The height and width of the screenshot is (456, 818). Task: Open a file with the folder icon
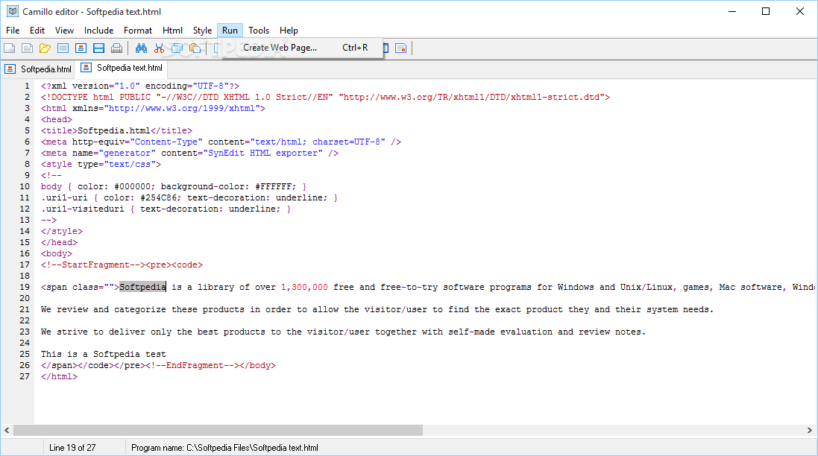coord(45,48)
